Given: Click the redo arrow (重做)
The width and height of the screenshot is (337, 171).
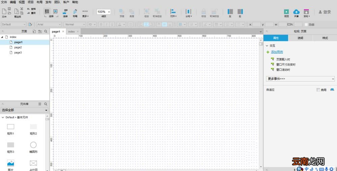Looking at the screenshot, I should (28, 13).
